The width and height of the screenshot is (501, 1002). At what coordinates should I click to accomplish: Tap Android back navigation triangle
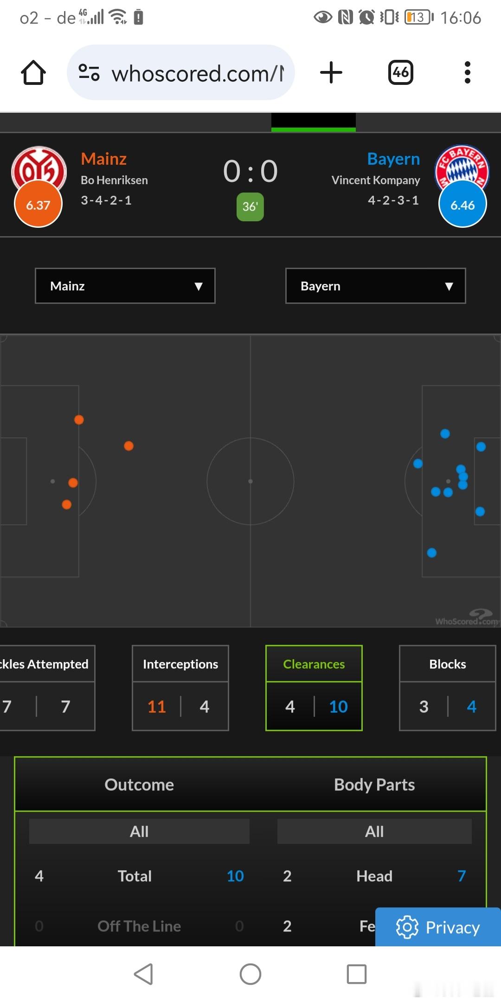[144, 974]
